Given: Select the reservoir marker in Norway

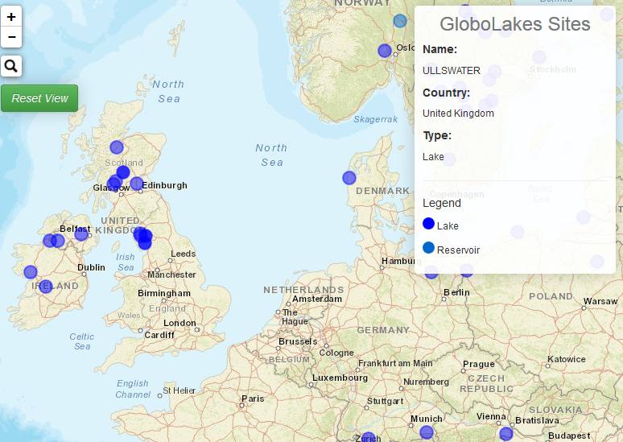Looking at the screenshot, I should coord(400,21).
